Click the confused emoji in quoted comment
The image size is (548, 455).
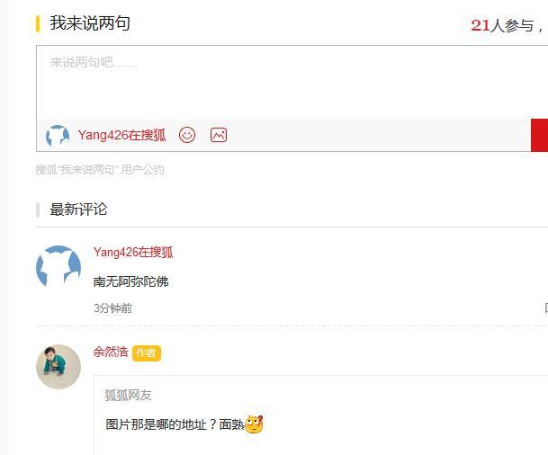pos(254,424)
